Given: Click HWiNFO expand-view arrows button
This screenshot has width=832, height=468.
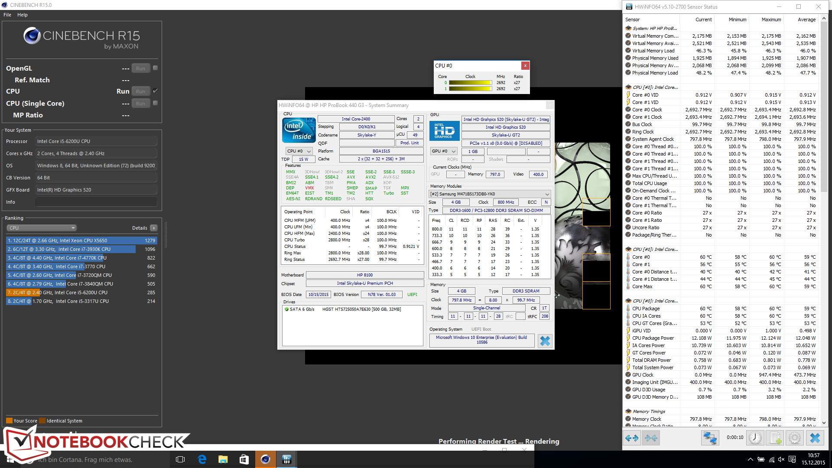Looking at the screenshot, I should pos(632,438).
